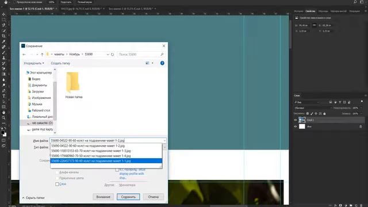Image resolution: width=368 pixels, height=207 pixels.
Task: Switch to the Без имени-1 document tab
Action: (x=32, y=9)
